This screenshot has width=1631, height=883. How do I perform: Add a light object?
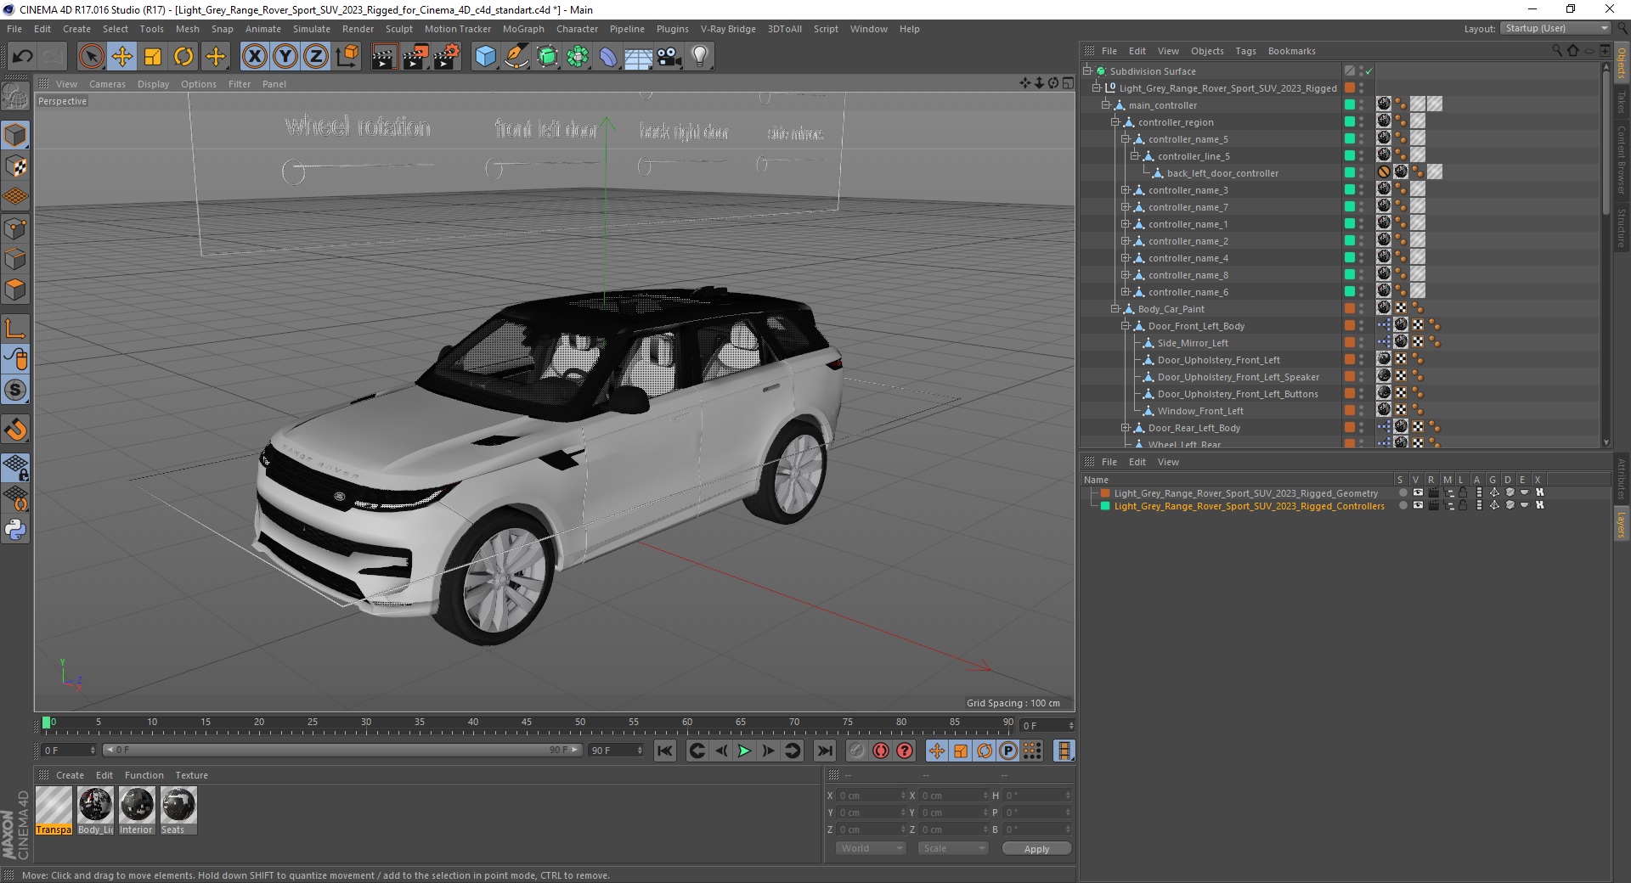700,57
